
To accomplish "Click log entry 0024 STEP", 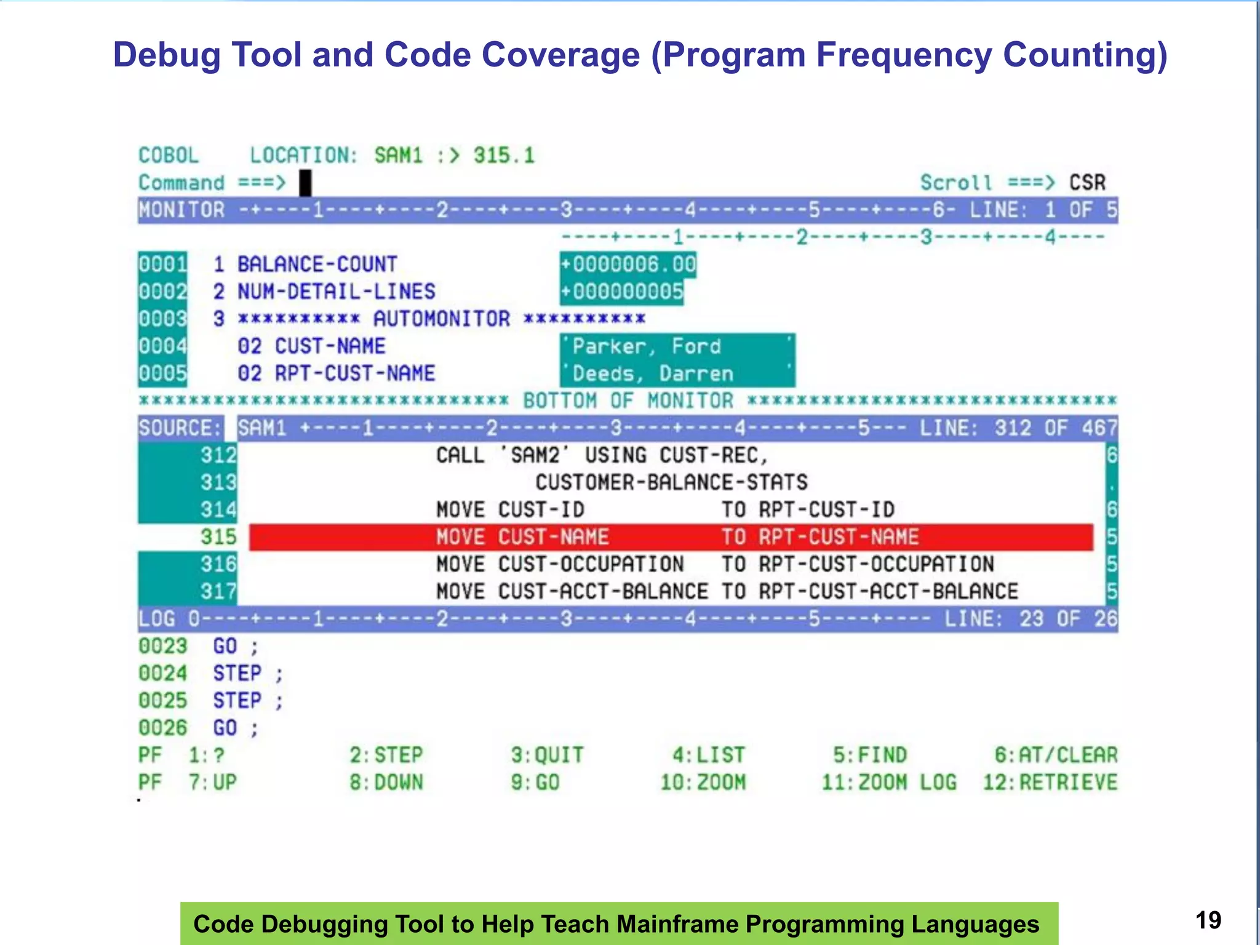I will (237, 674).
